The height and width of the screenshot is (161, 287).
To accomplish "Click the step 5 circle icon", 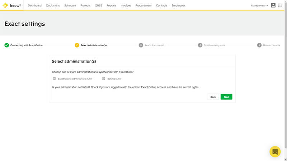I will pos(259,45).
